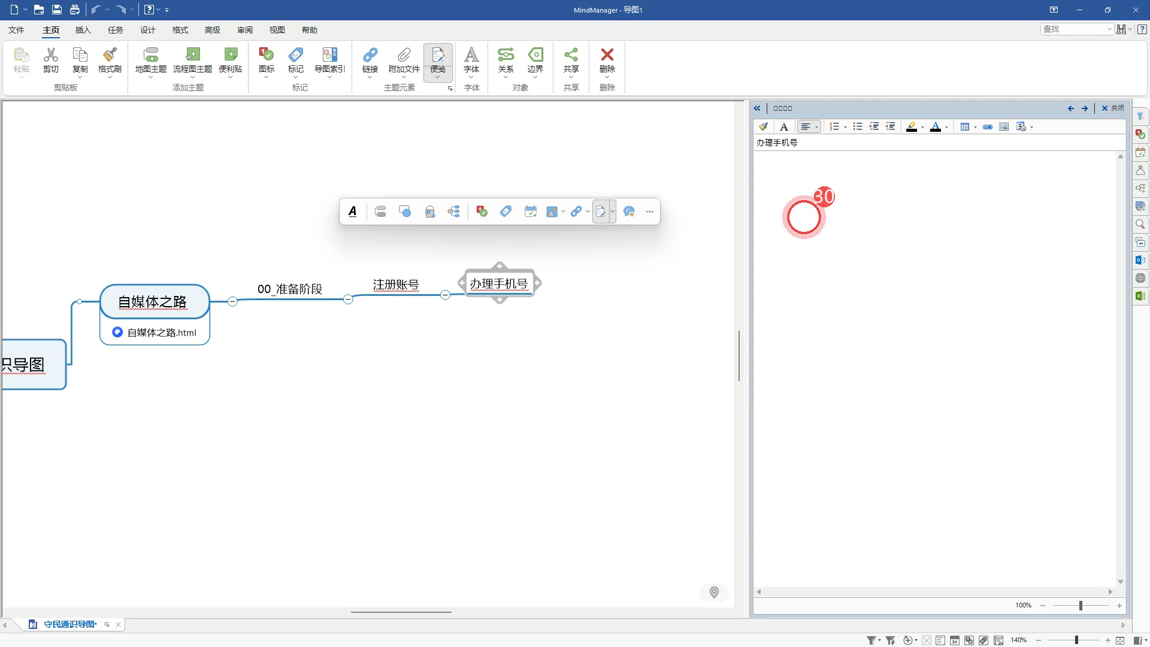
Task: Click the map zoom slider in status bar
Action: [x=1076, y=640]
